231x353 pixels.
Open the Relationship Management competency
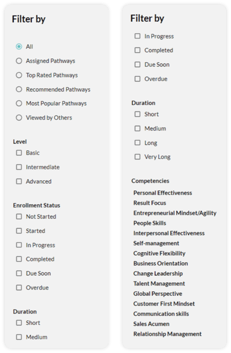click(168, 334)
